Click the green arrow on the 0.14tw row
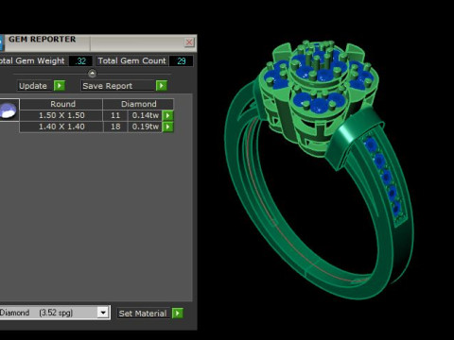The height and width of the screenshot is (340, 454). (x=167, y=115)
